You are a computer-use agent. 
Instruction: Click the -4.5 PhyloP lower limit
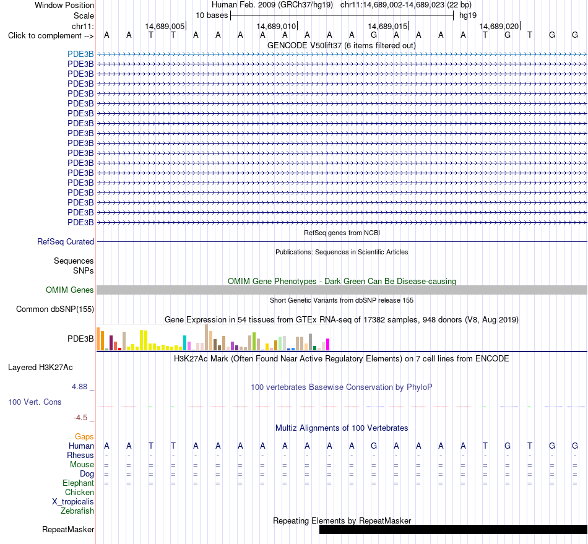click(x=80, y=418)
